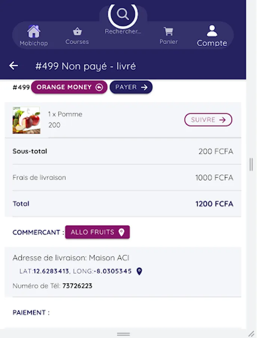Click the bottom horizontal drag handle
The width and height of the screenshot is (257, 338).
pos(123,334)
